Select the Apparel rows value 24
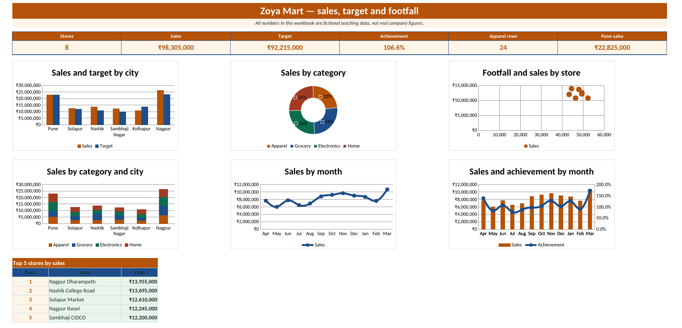The width and height of the screenshot is (682, 328). [x=503, y=48]
